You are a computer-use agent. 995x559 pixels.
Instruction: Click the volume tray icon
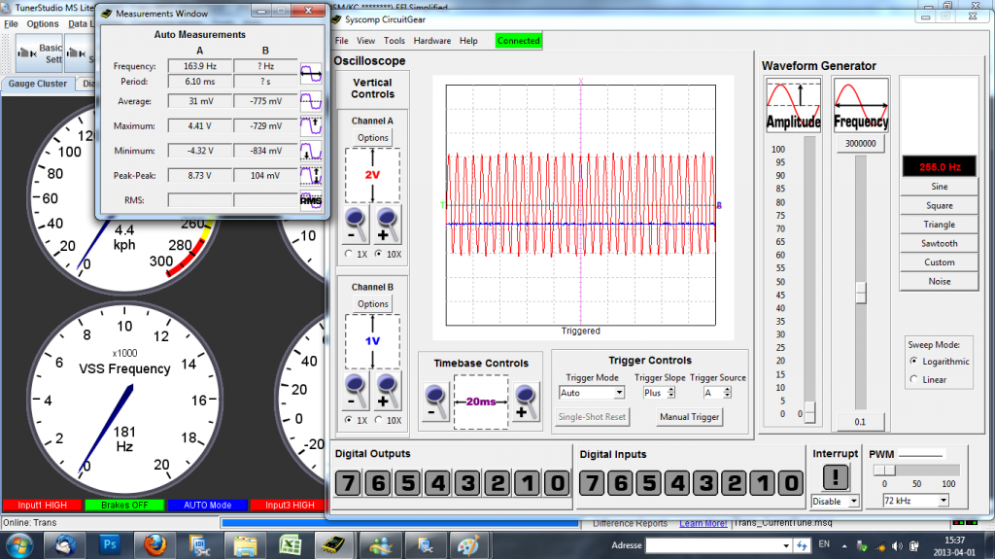897,545
